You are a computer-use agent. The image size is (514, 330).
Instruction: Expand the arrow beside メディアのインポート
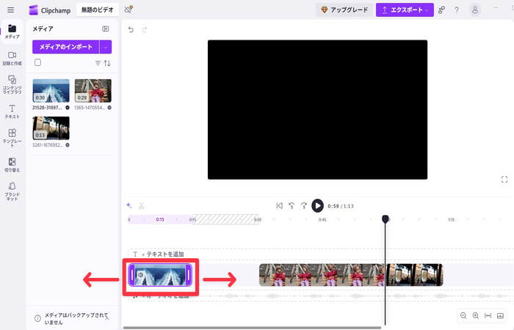(x=106, y=47)
